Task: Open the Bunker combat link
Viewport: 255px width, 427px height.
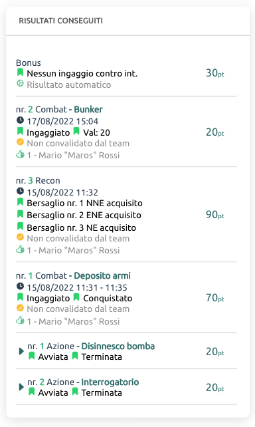Action: [88, 109]
